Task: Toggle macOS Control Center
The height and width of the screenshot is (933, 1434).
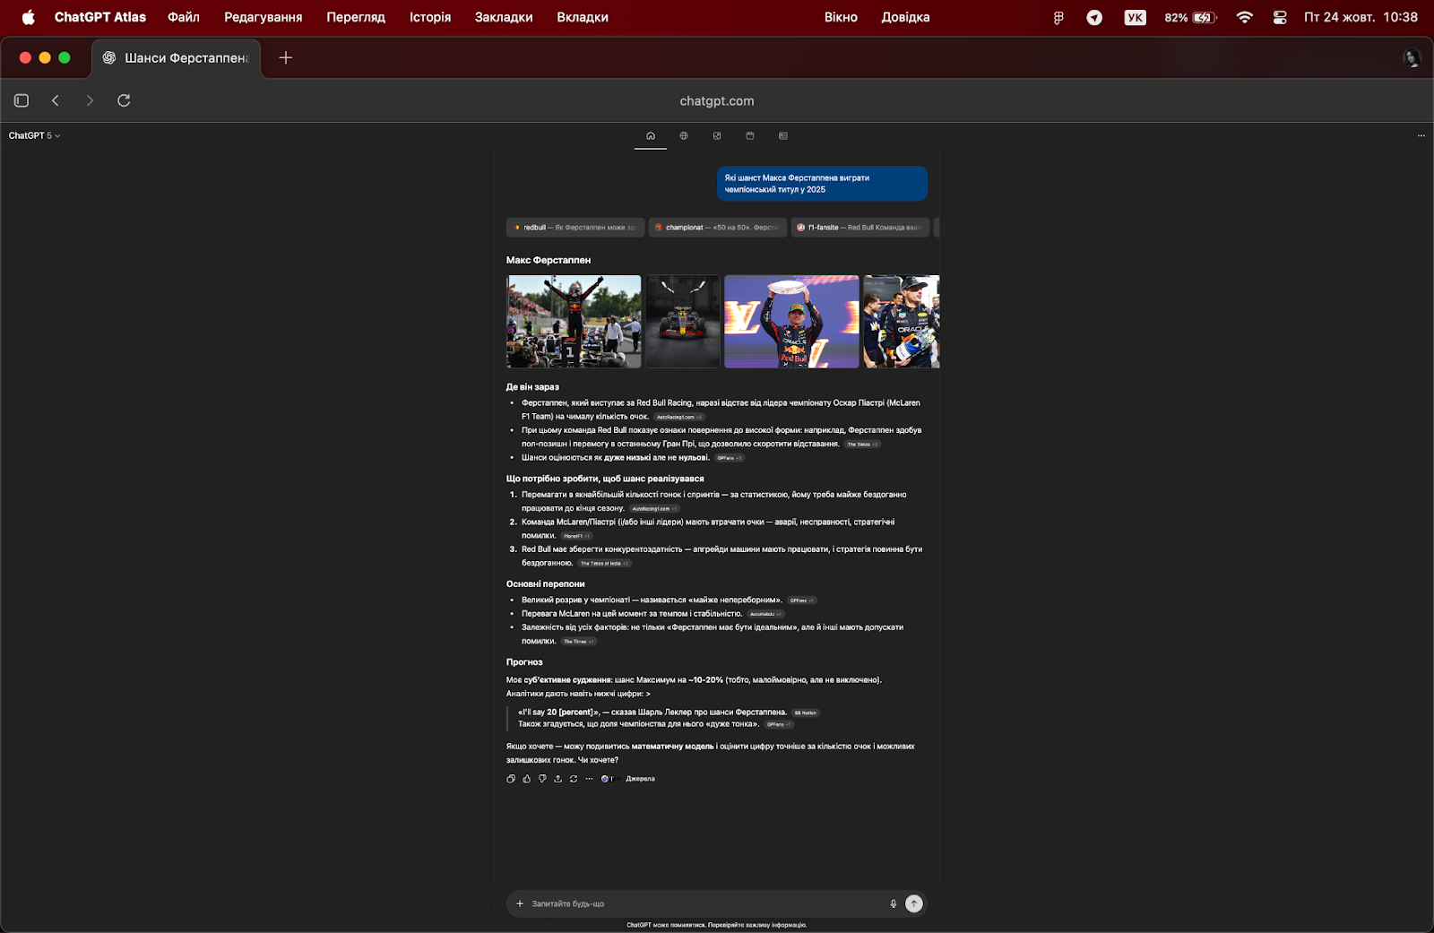Action: click(1280, 17)
